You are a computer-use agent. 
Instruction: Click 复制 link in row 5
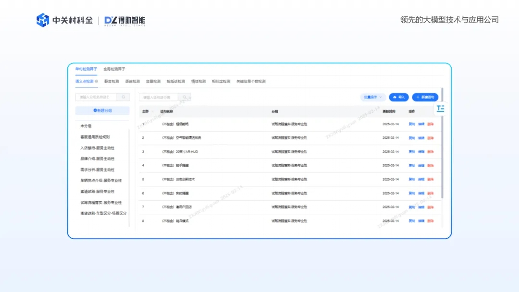411,180
